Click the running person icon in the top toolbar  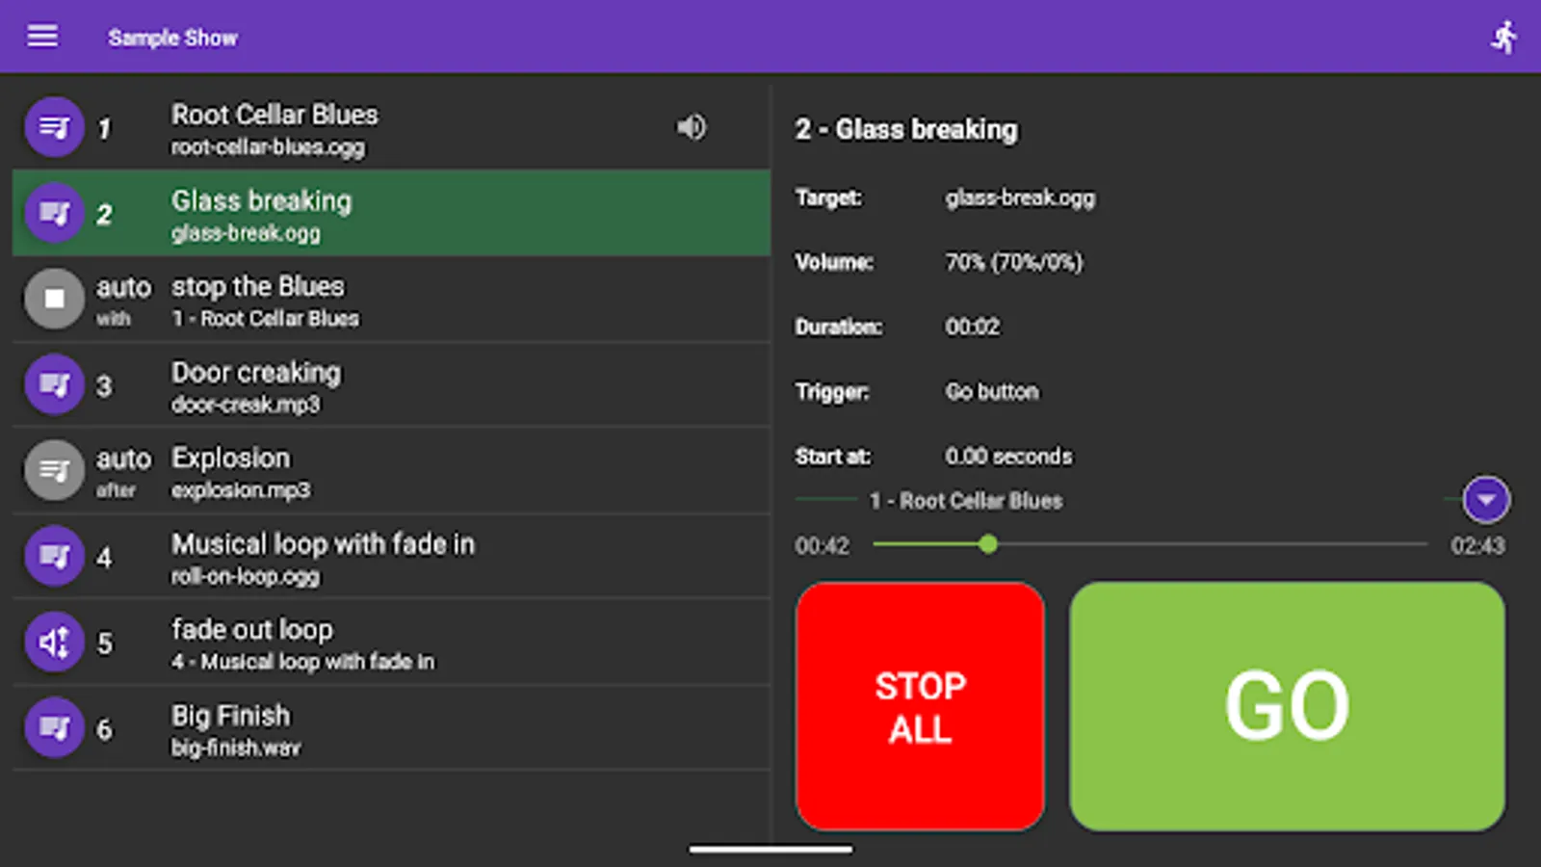[1505, 35]
